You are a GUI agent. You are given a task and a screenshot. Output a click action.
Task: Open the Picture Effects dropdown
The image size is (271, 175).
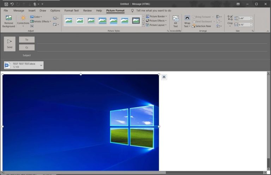pyautogui.click(x=156, y=20)
